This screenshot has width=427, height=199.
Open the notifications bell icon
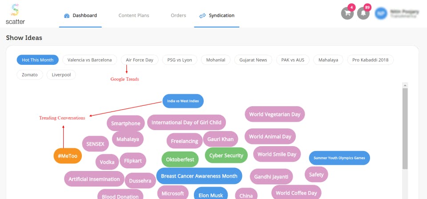pos(363,13)
